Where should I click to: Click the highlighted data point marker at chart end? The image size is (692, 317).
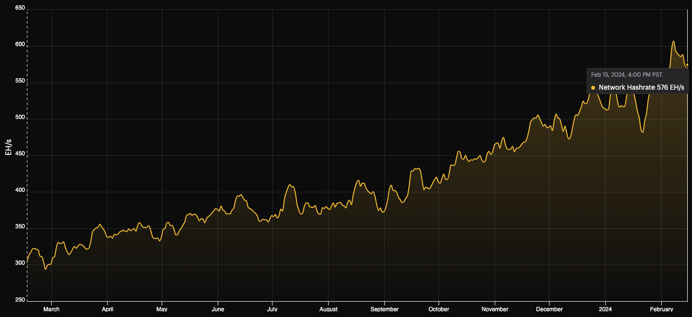(687, 65)
